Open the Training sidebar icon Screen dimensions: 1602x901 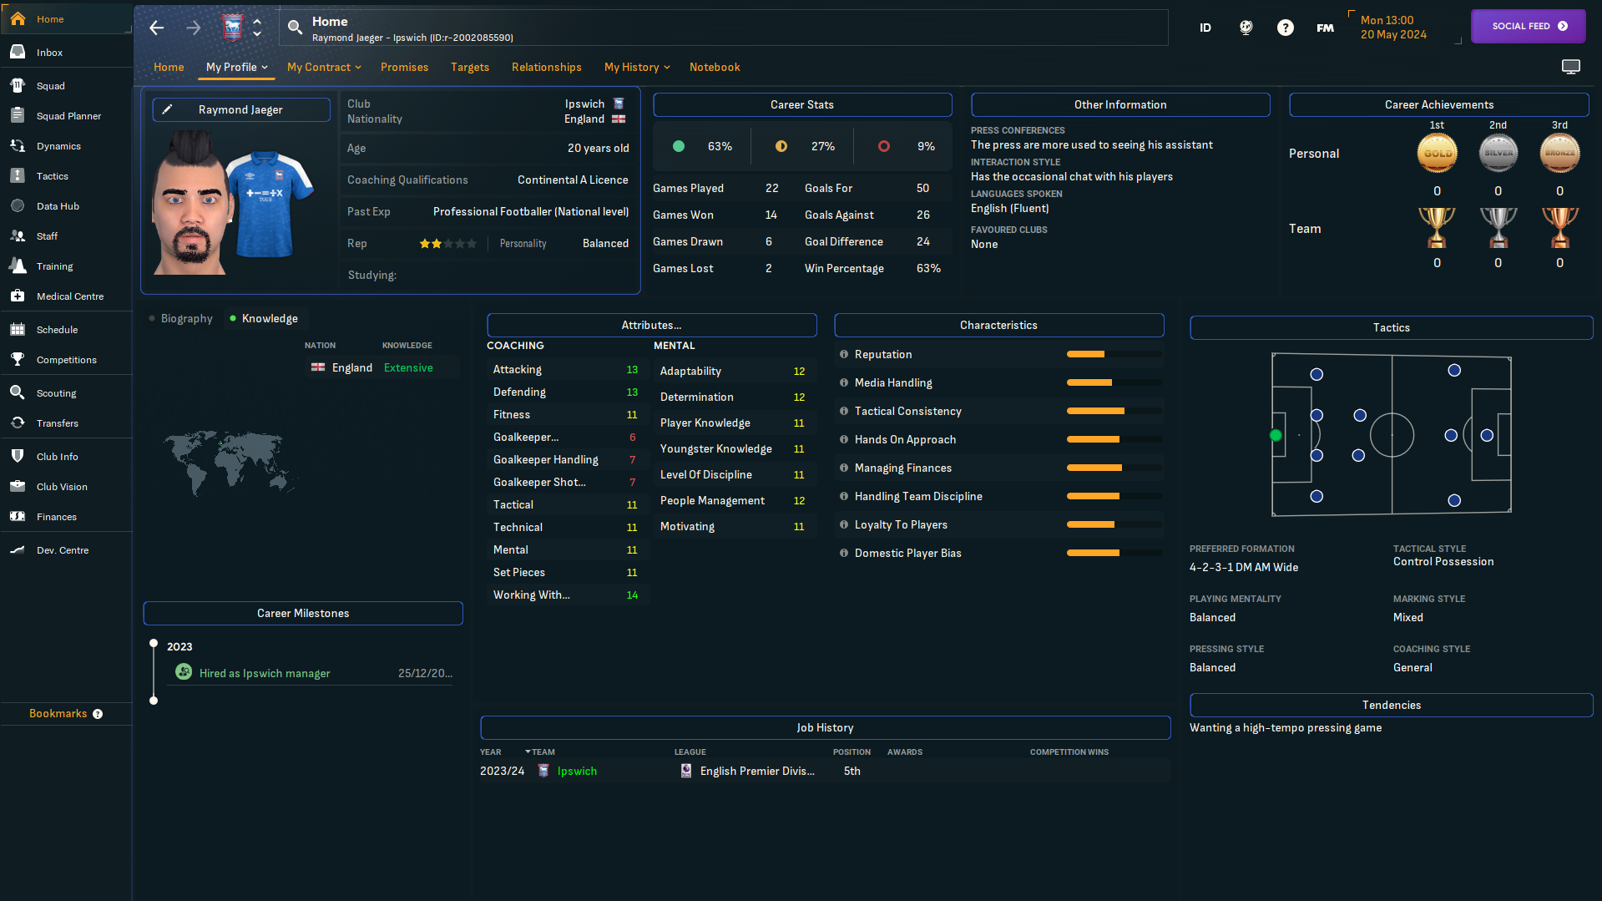(18, 266)
